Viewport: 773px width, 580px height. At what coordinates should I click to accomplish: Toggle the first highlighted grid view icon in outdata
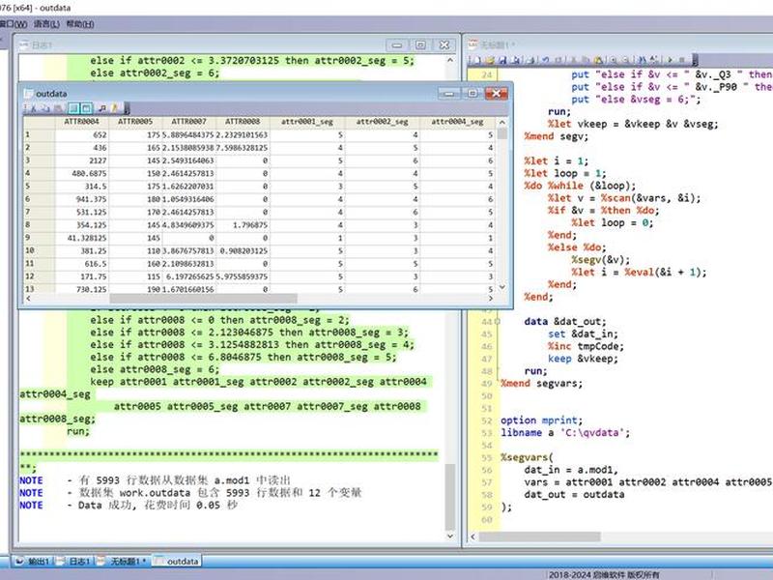(73, 108)
